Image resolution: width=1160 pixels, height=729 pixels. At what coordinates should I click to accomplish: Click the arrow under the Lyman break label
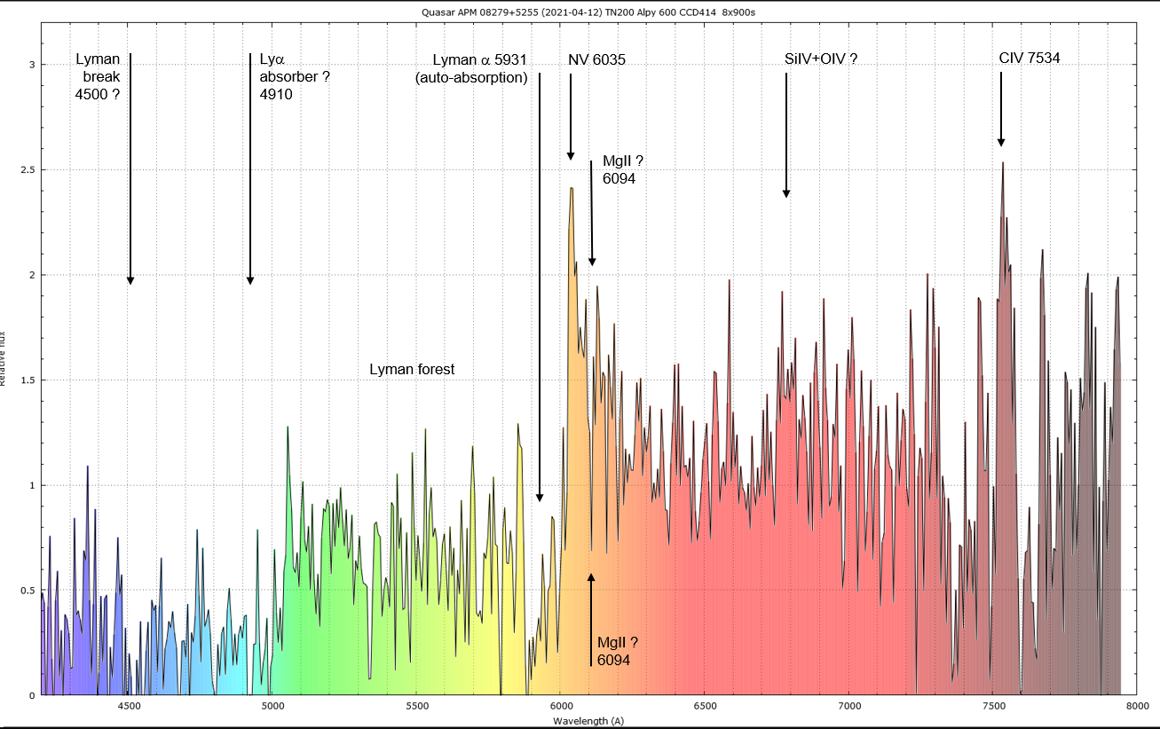pos(130,169)
